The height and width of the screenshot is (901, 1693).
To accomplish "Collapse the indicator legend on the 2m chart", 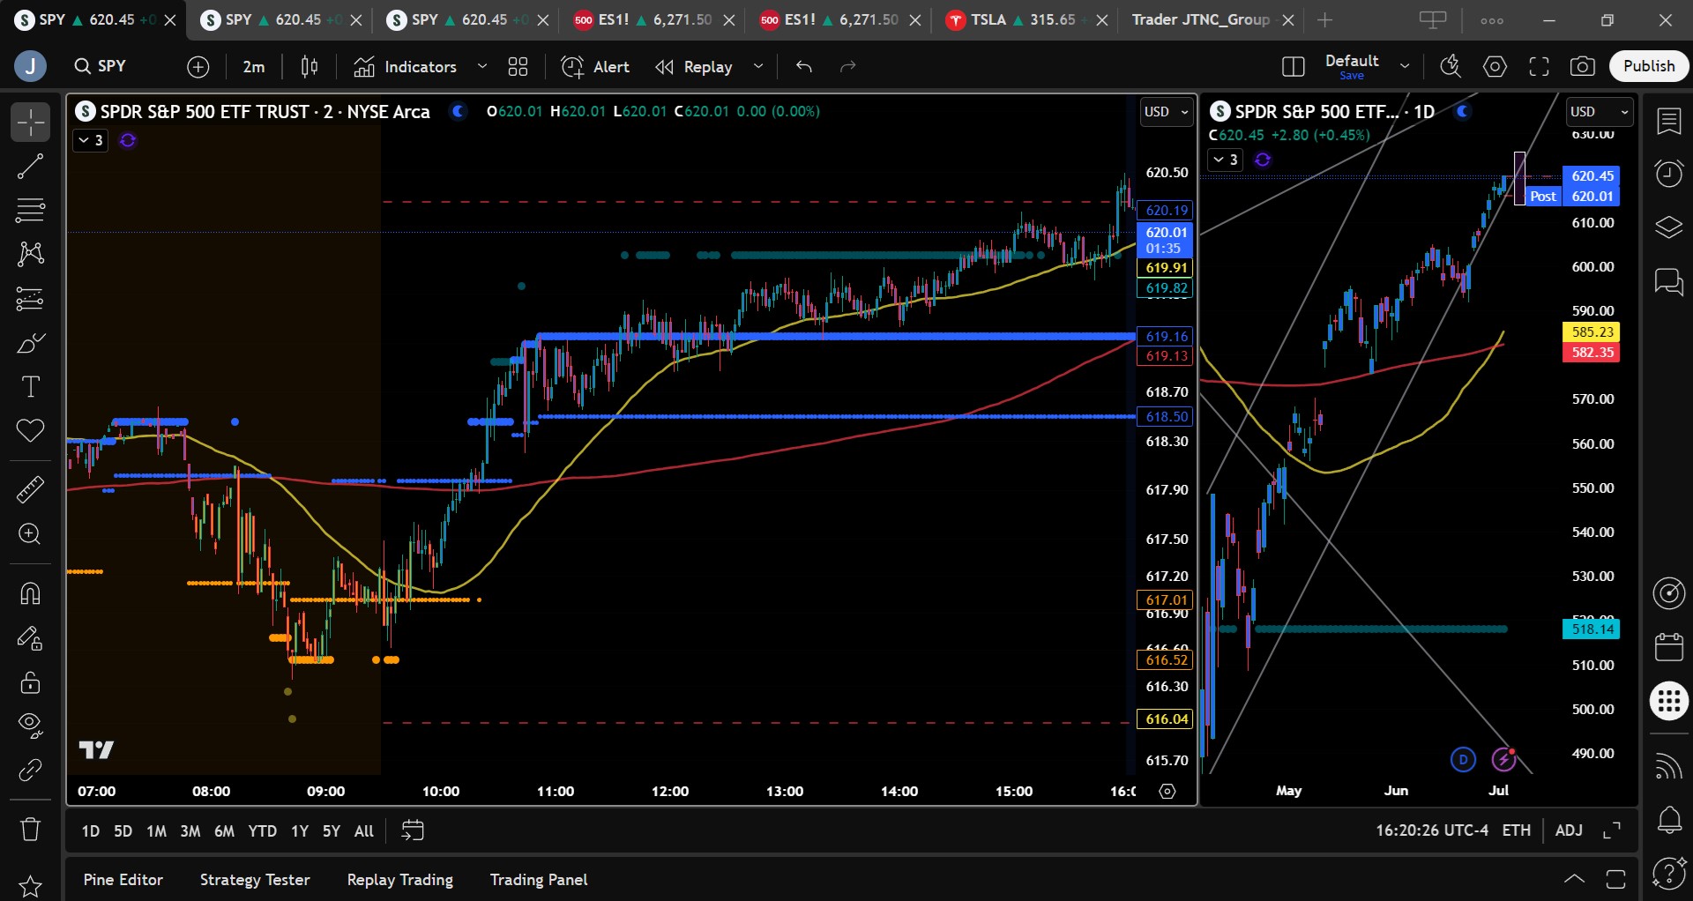I will (x=90, y=140).
